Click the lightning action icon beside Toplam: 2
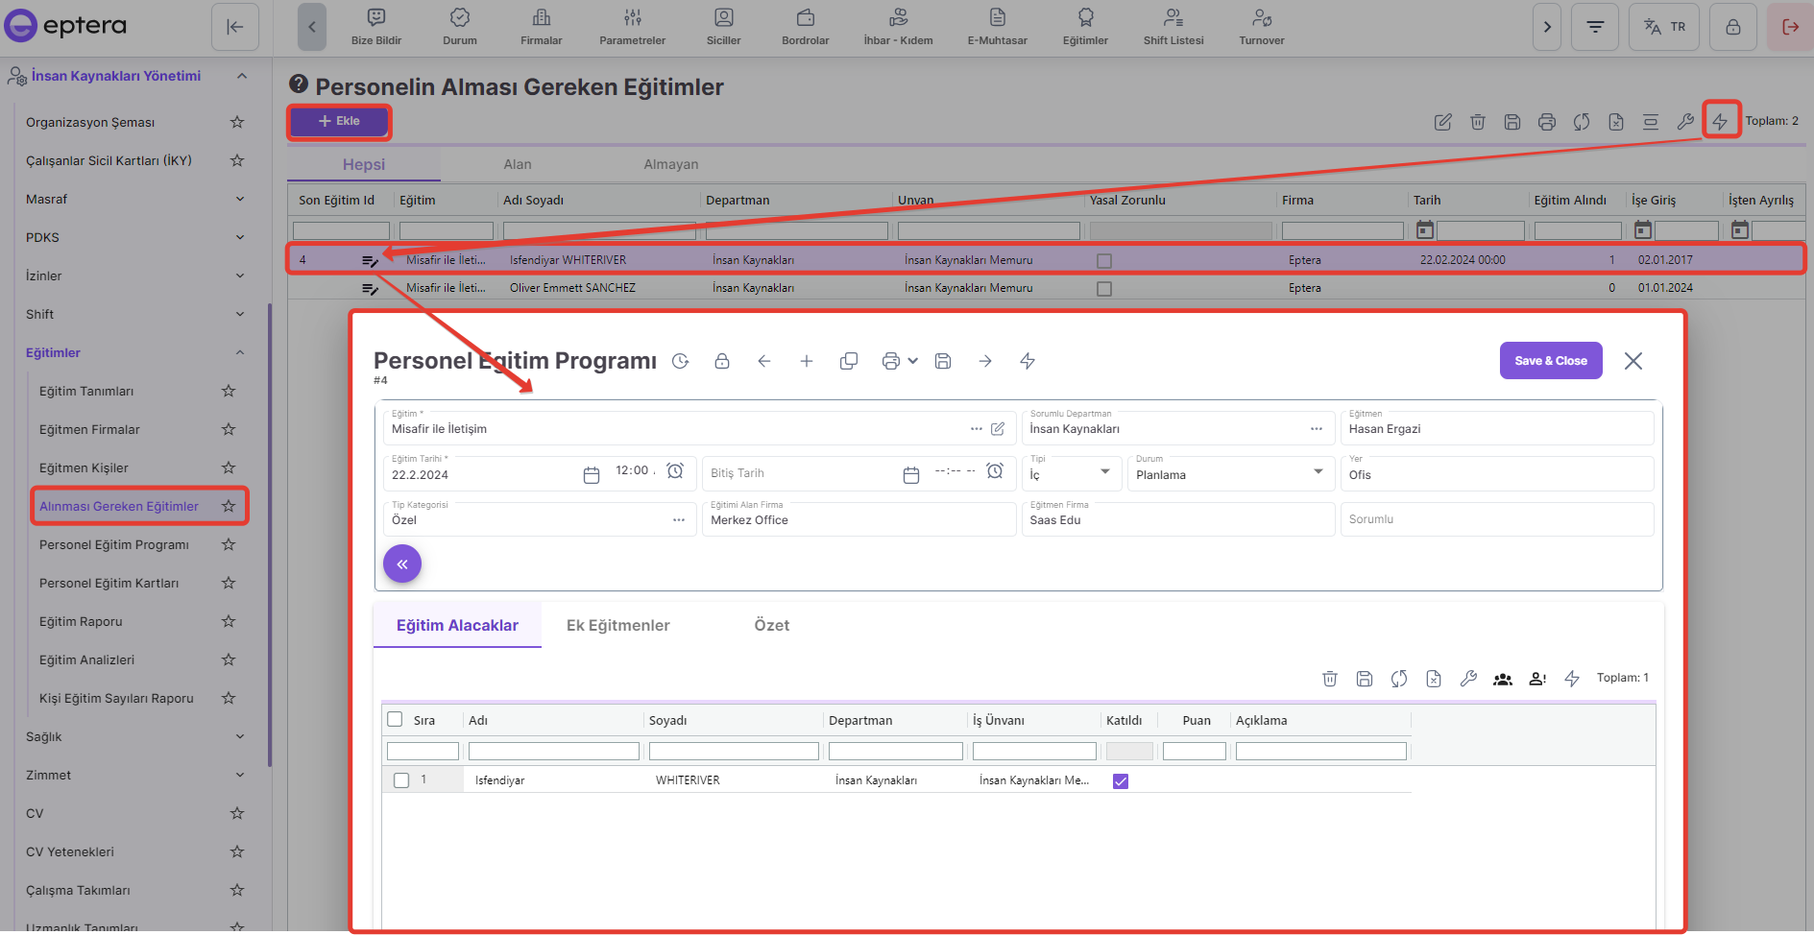This screenshot has width=1814, height=935. tap(1720, 121)
